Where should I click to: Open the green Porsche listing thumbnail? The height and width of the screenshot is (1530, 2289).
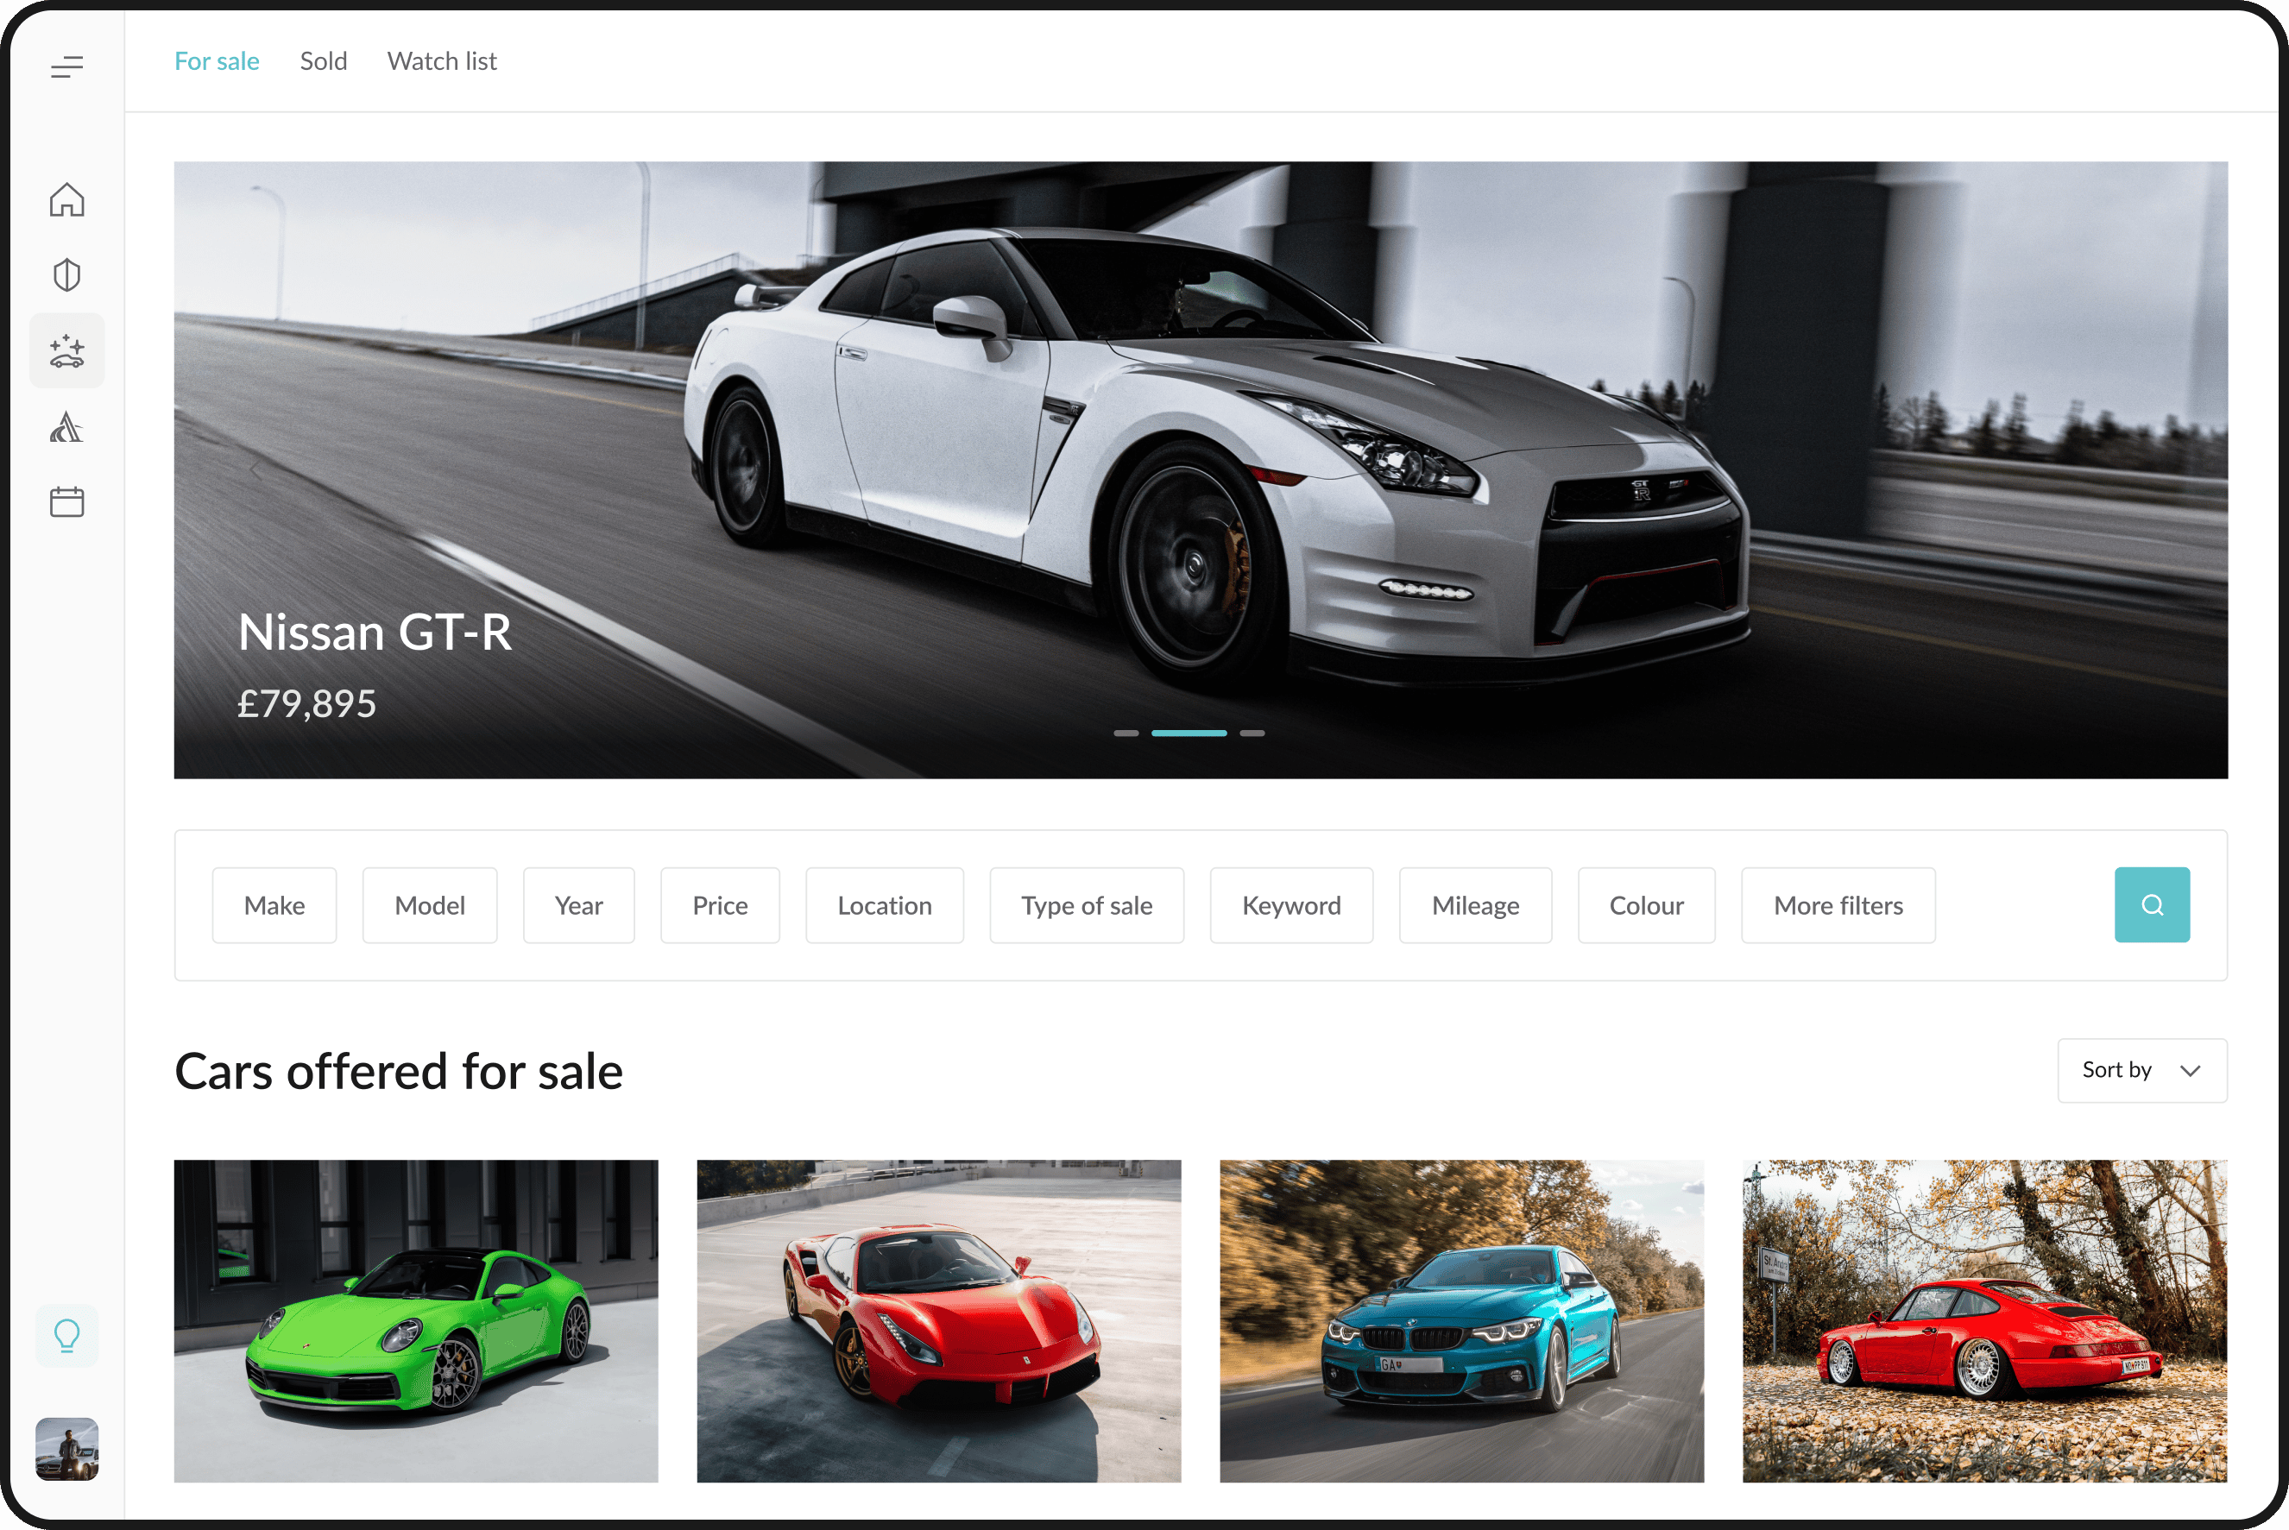(x=416, y=1321)
